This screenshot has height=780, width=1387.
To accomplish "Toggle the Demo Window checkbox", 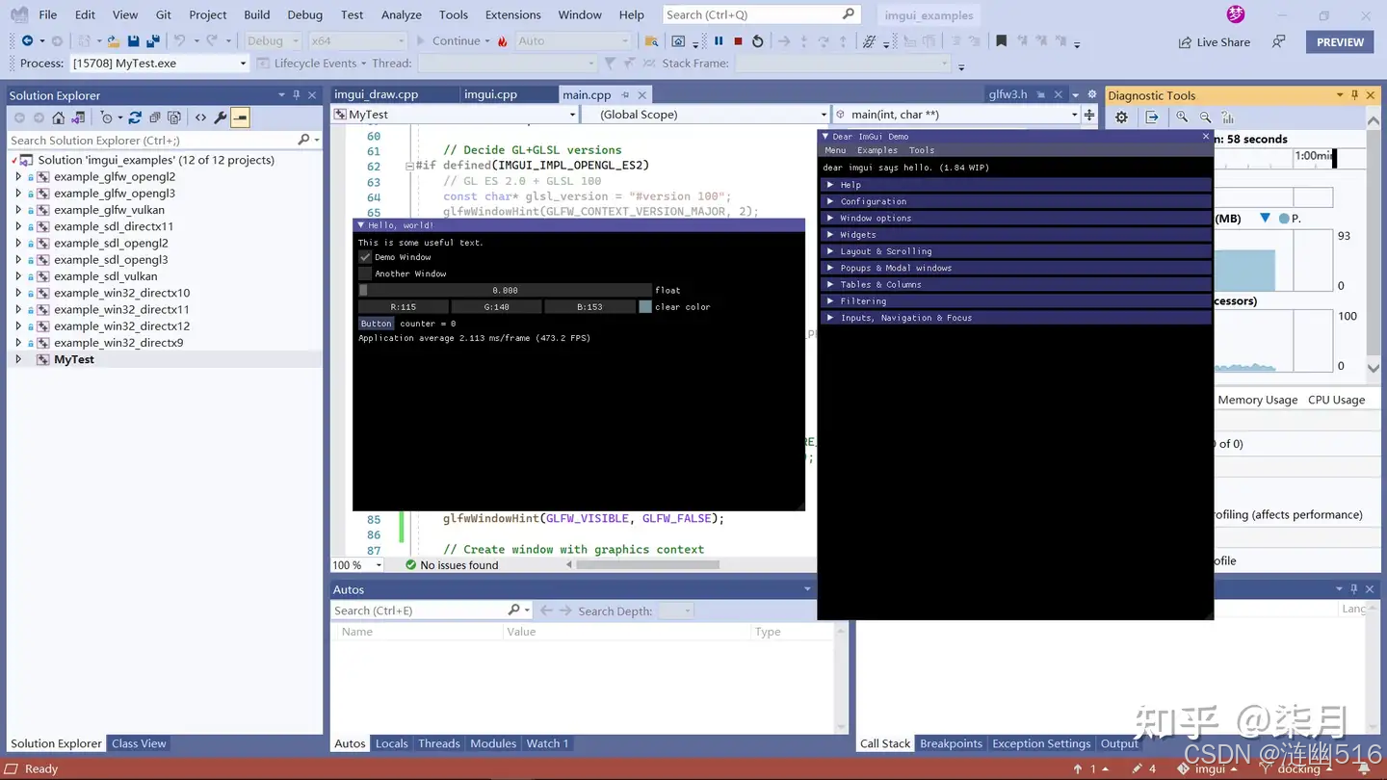I will pyautogui.click(x=365, y=257).
